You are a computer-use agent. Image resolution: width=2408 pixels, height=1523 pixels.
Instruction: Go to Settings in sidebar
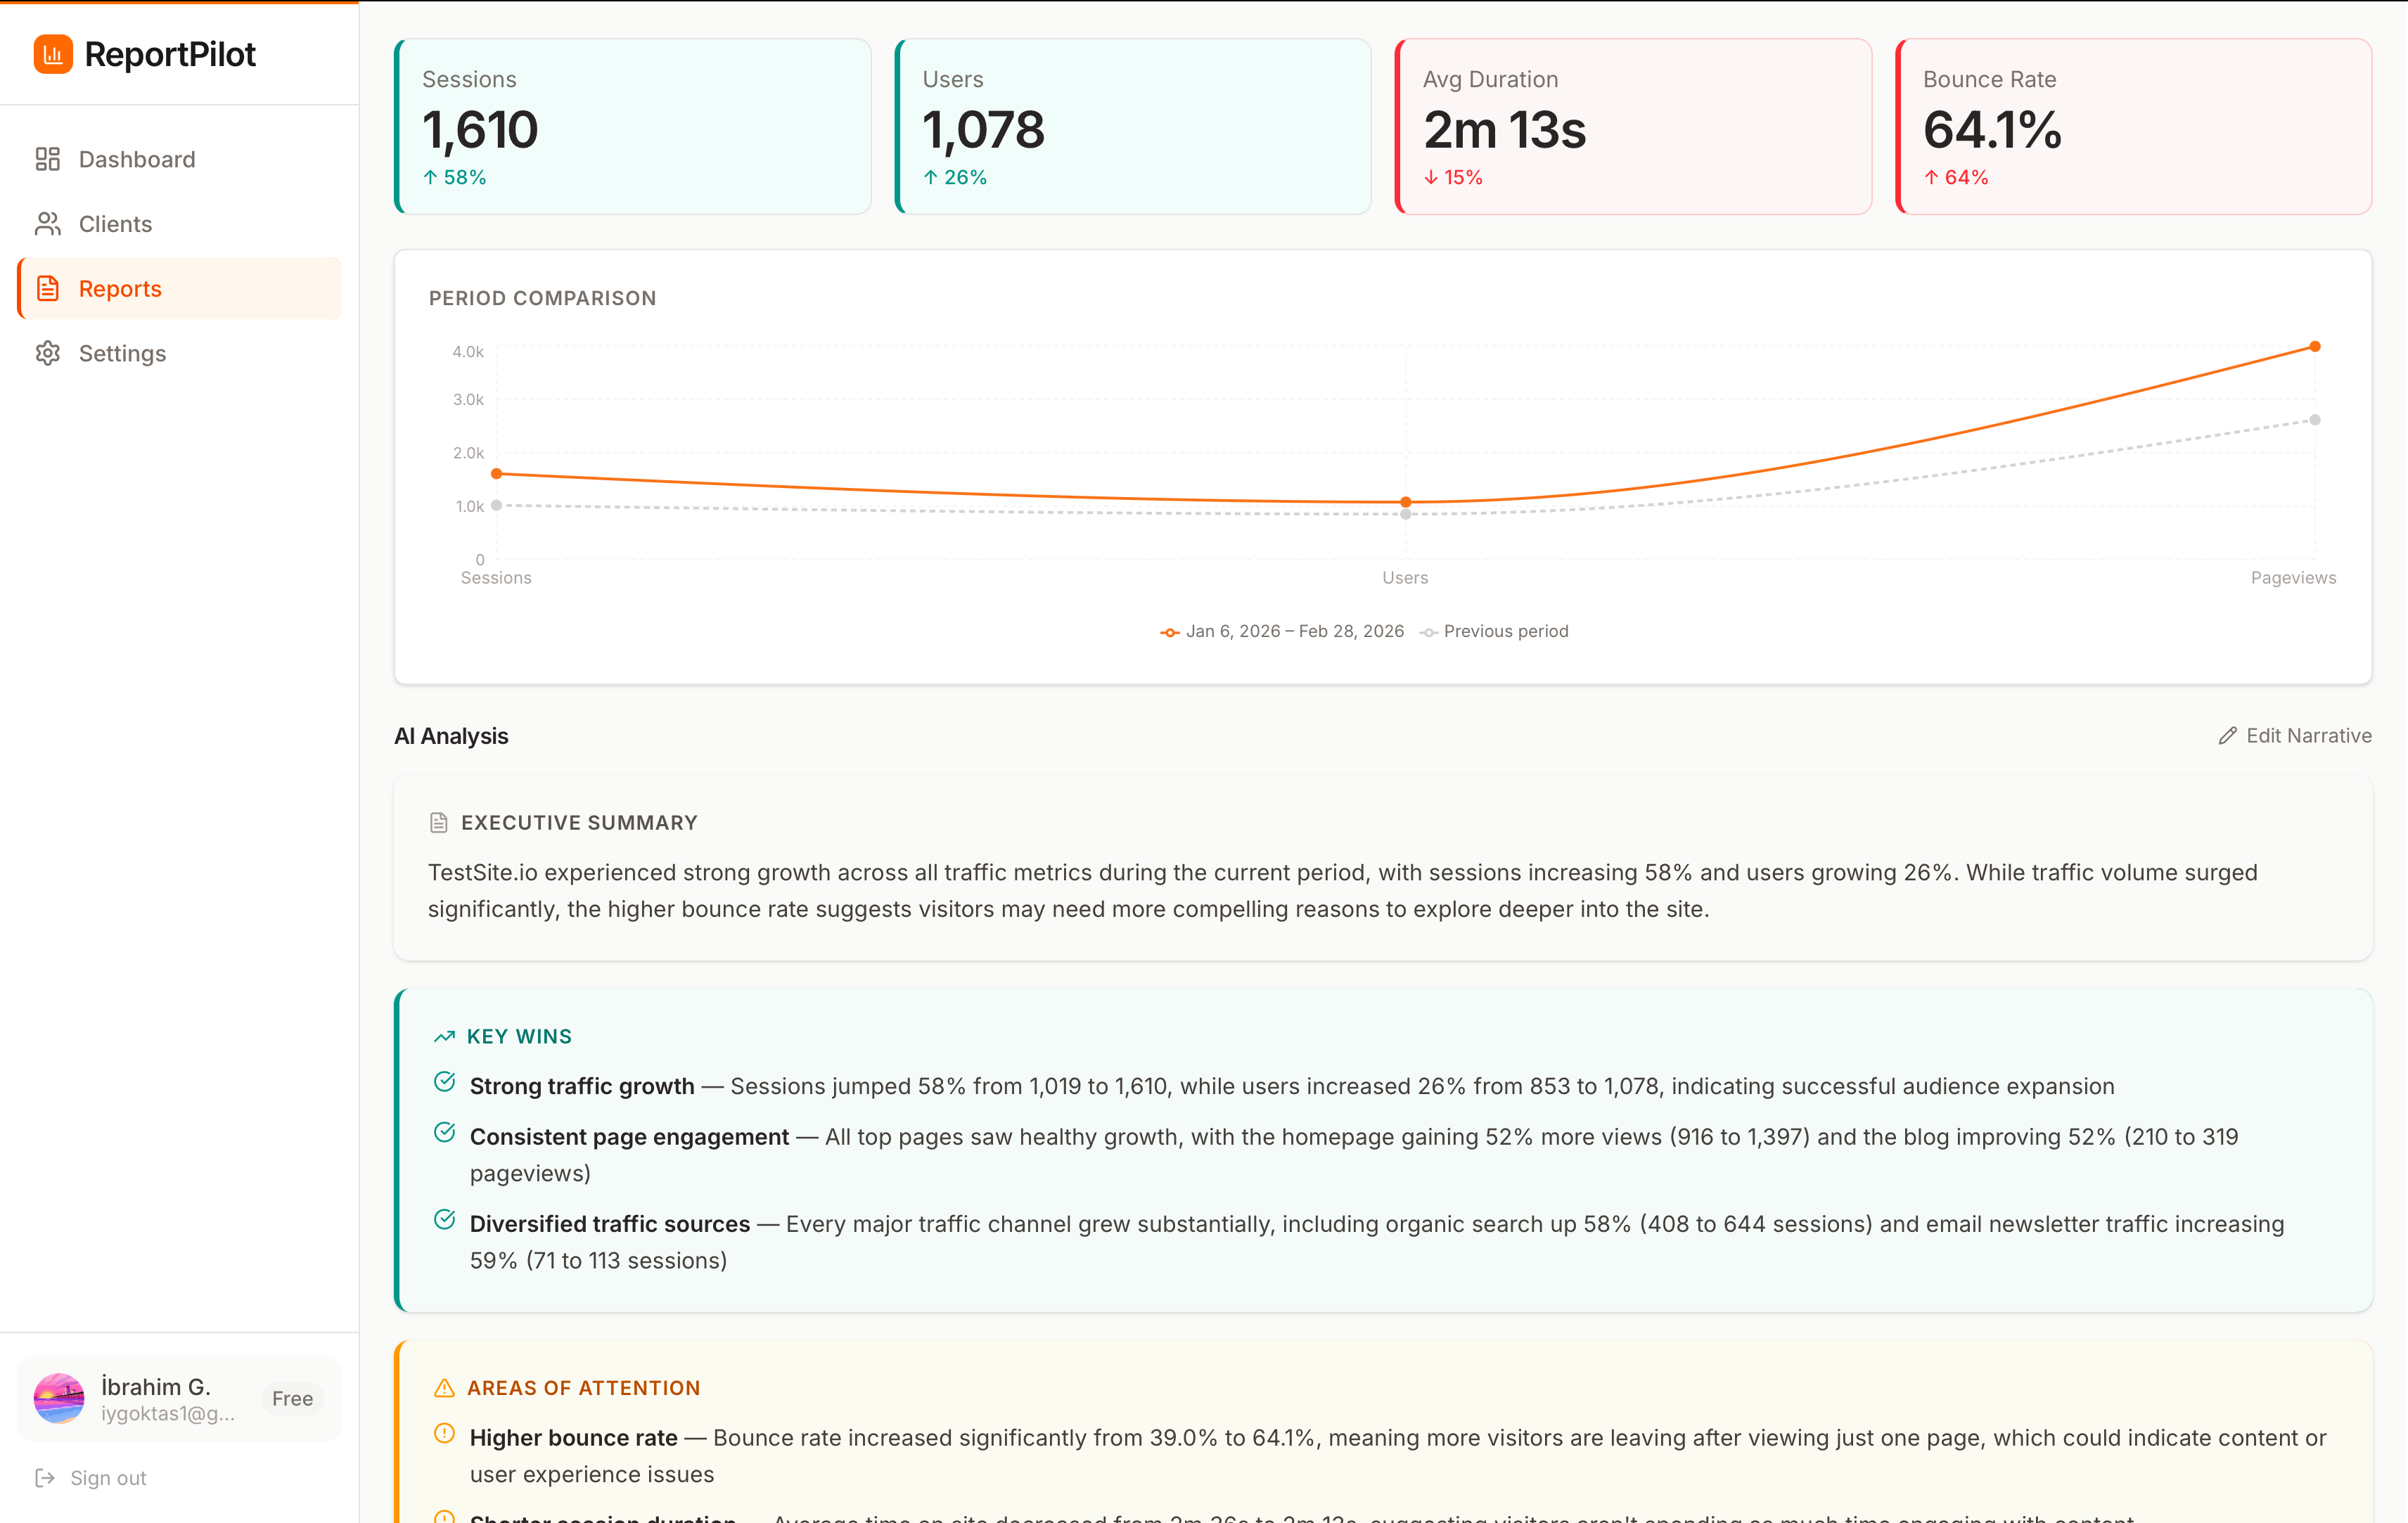[122, 353]
